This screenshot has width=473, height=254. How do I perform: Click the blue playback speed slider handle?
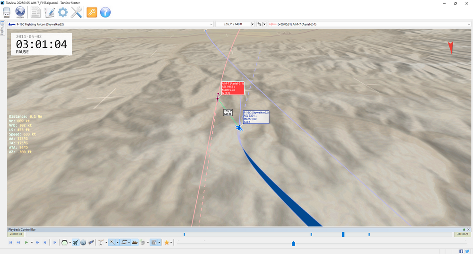point(294,244)
